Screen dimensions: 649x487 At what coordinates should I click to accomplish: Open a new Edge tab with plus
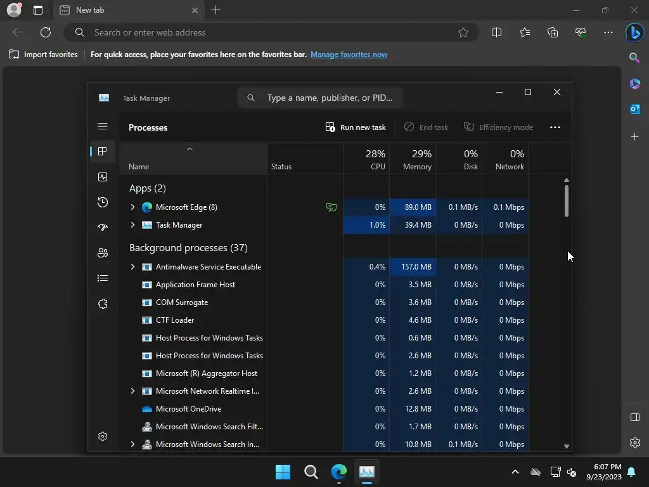point(215,10)
